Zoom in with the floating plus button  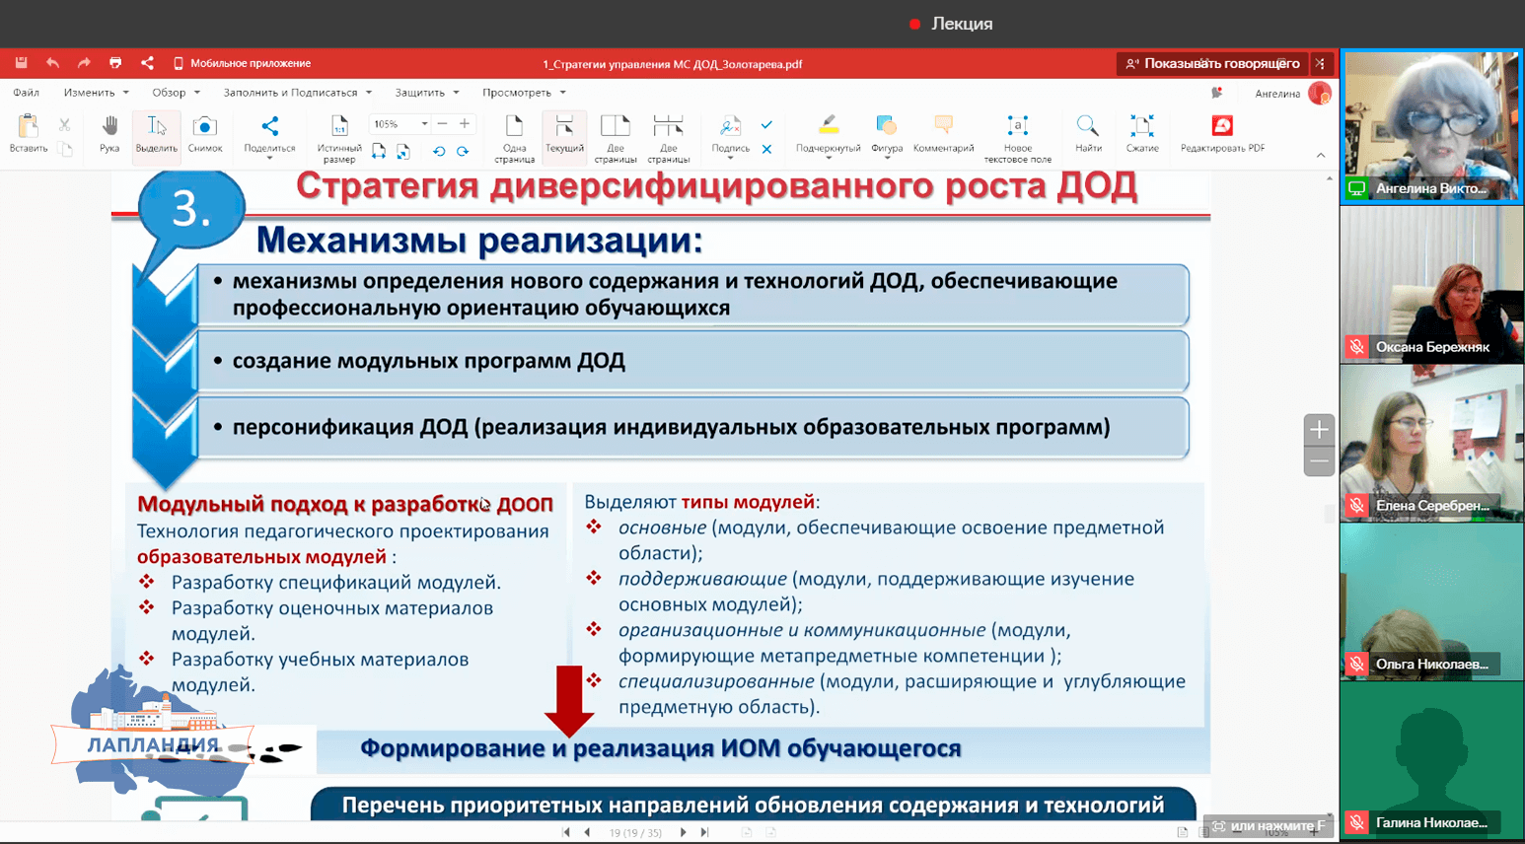(x=1319, y=430)
